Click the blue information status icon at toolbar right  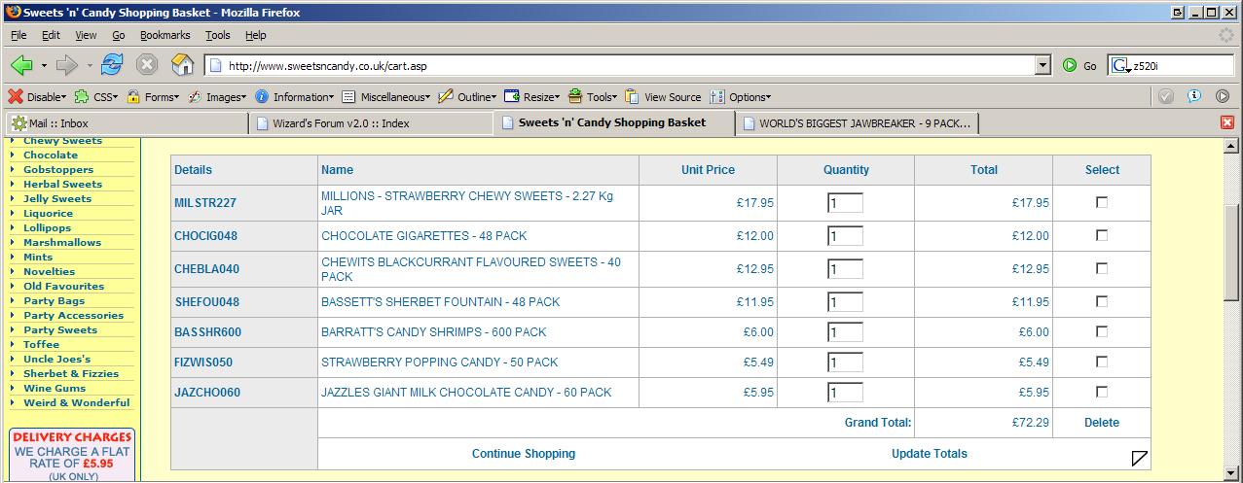click(1194, 96)
